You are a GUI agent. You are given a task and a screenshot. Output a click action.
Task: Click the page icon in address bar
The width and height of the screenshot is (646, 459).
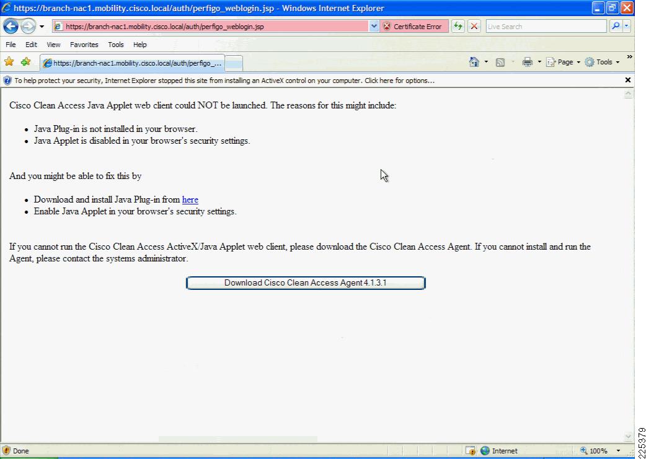click(58, 27)
